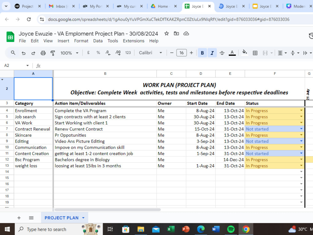313x235 pixels.
Task: Open PowerPoint from the taskbar
Action: click(186, 229)
